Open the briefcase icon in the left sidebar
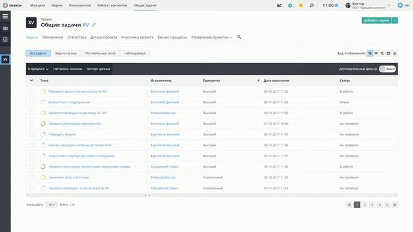This screenshot has height=232, width=413. pyautogui.click(x=5, y=28)
